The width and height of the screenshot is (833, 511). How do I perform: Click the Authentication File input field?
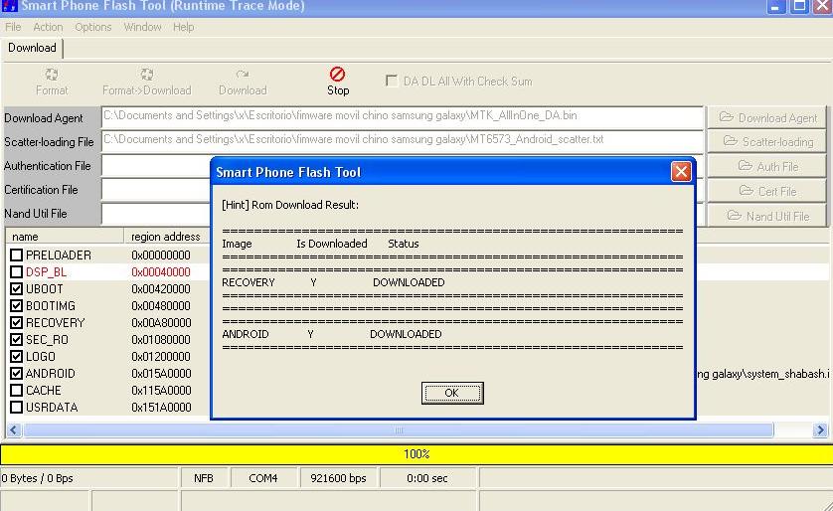click(156, 166)
